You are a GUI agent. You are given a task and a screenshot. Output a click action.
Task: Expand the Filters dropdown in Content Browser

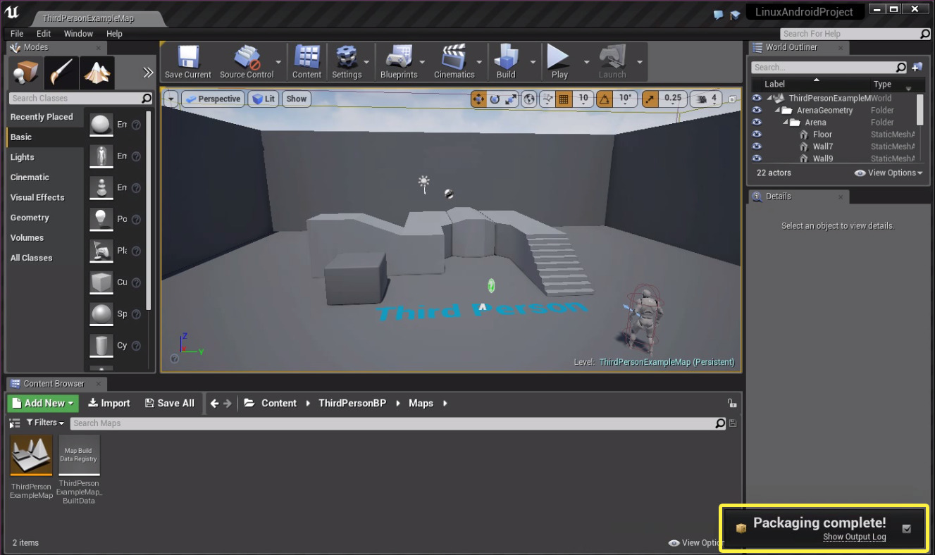click(45, 423)
